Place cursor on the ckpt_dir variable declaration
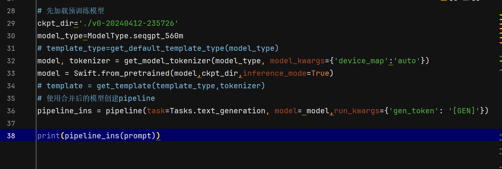Viewport: 502px width, 169px height. pyautogui.click(x=56, y=23)
